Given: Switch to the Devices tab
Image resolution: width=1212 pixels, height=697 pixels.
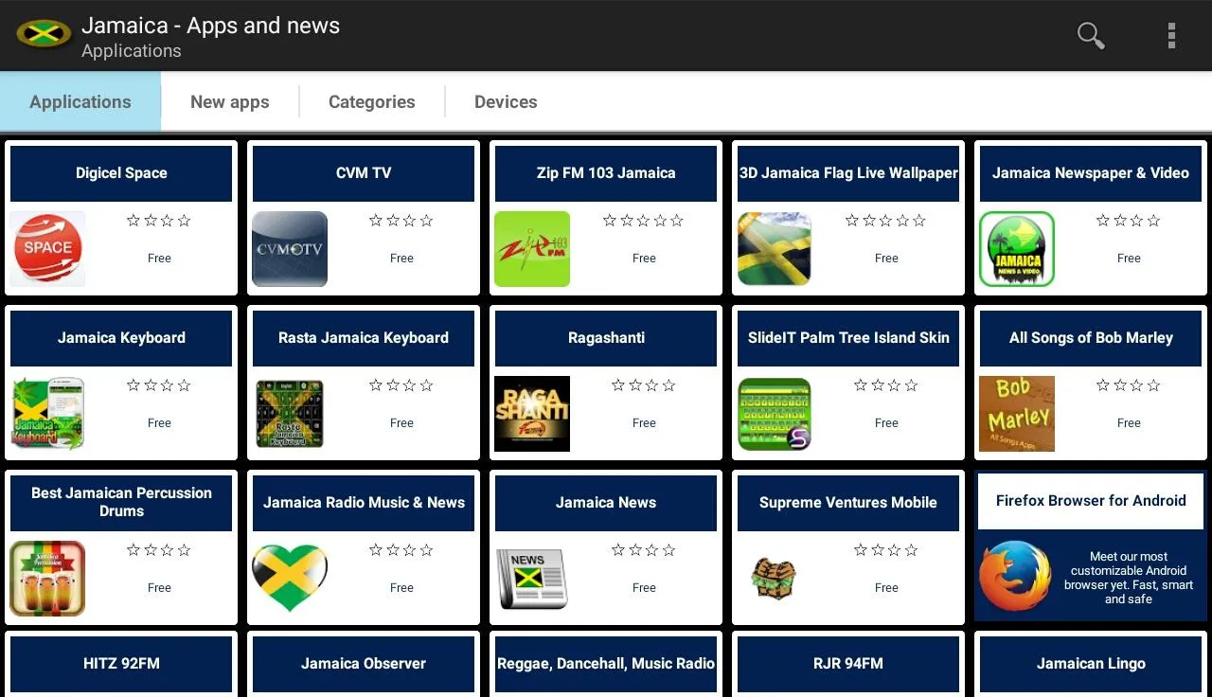Looking at the screenshot, I should click(506, 101).
